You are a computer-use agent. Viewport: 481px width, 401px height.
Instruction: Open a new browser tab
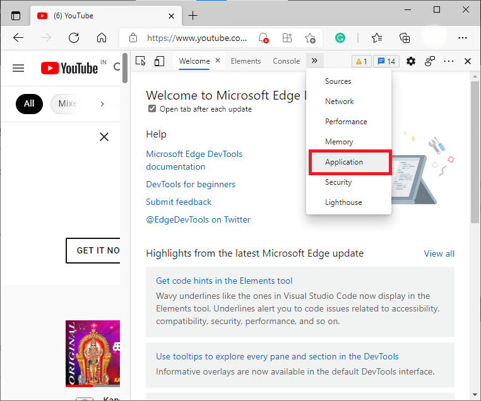coord(193,16)
